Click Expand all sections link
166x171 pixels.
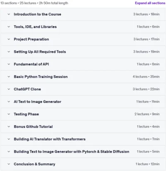click(x=150, y=3)
